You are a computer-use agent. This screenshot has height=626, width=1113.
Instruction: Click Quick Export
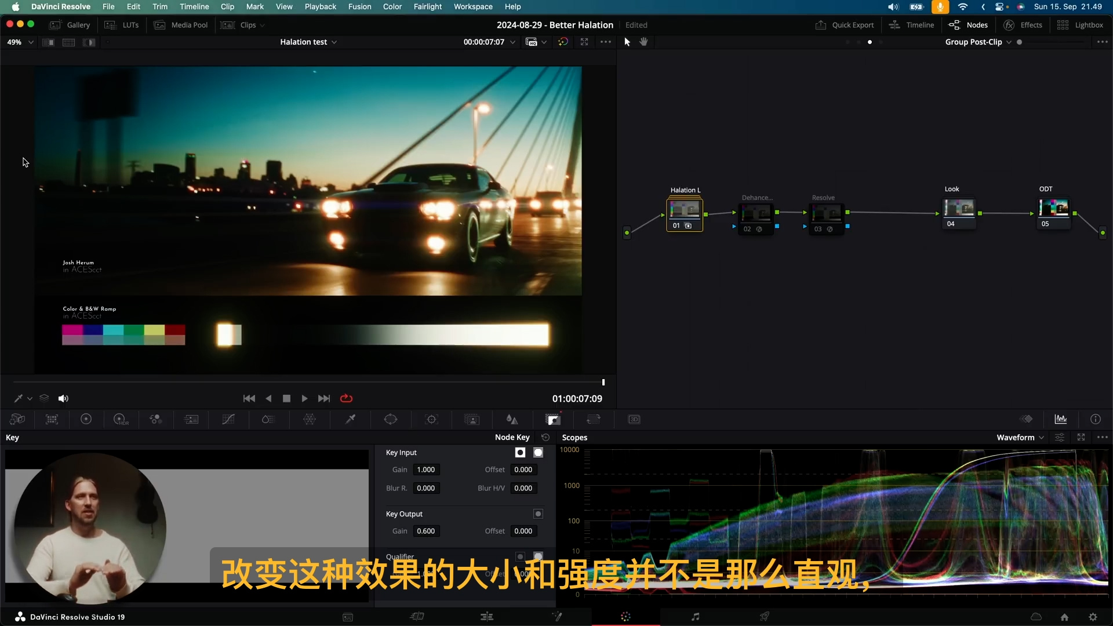point(845,25)
